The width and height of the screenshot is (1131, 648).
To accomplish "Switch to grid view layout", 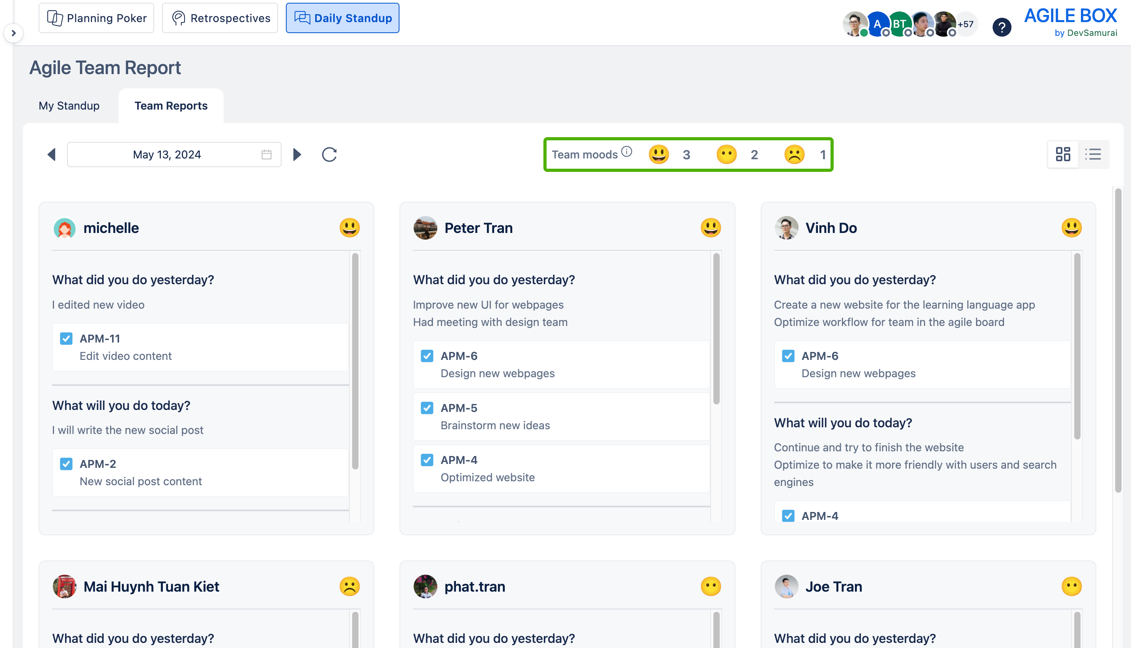I will [x=1063, y=155].
